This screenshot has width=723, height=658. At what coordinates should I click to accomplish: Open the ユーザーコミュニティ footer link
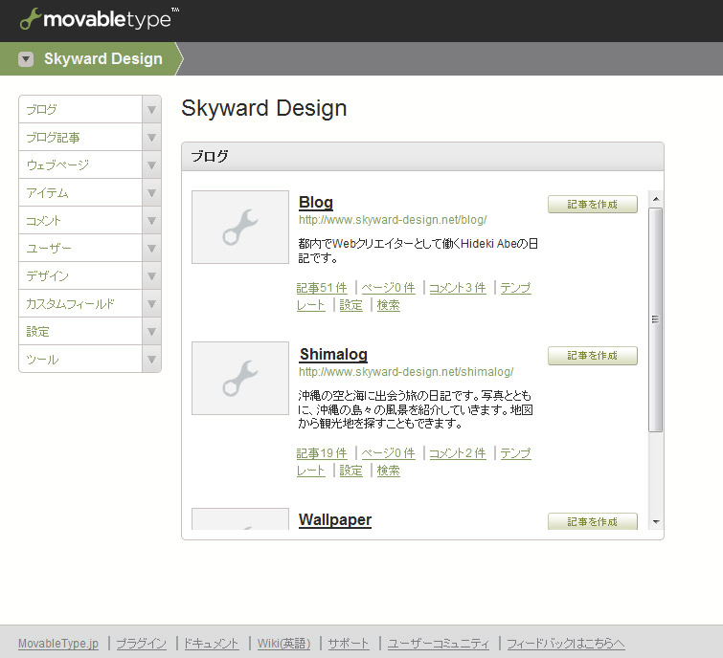click(438, 644)
